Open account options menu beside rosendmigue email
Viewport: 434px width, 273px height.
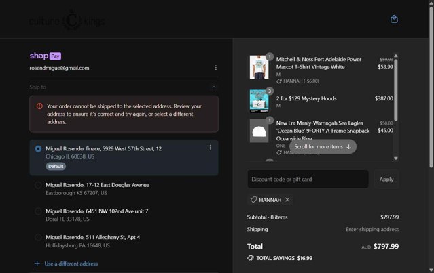(215, 68)
